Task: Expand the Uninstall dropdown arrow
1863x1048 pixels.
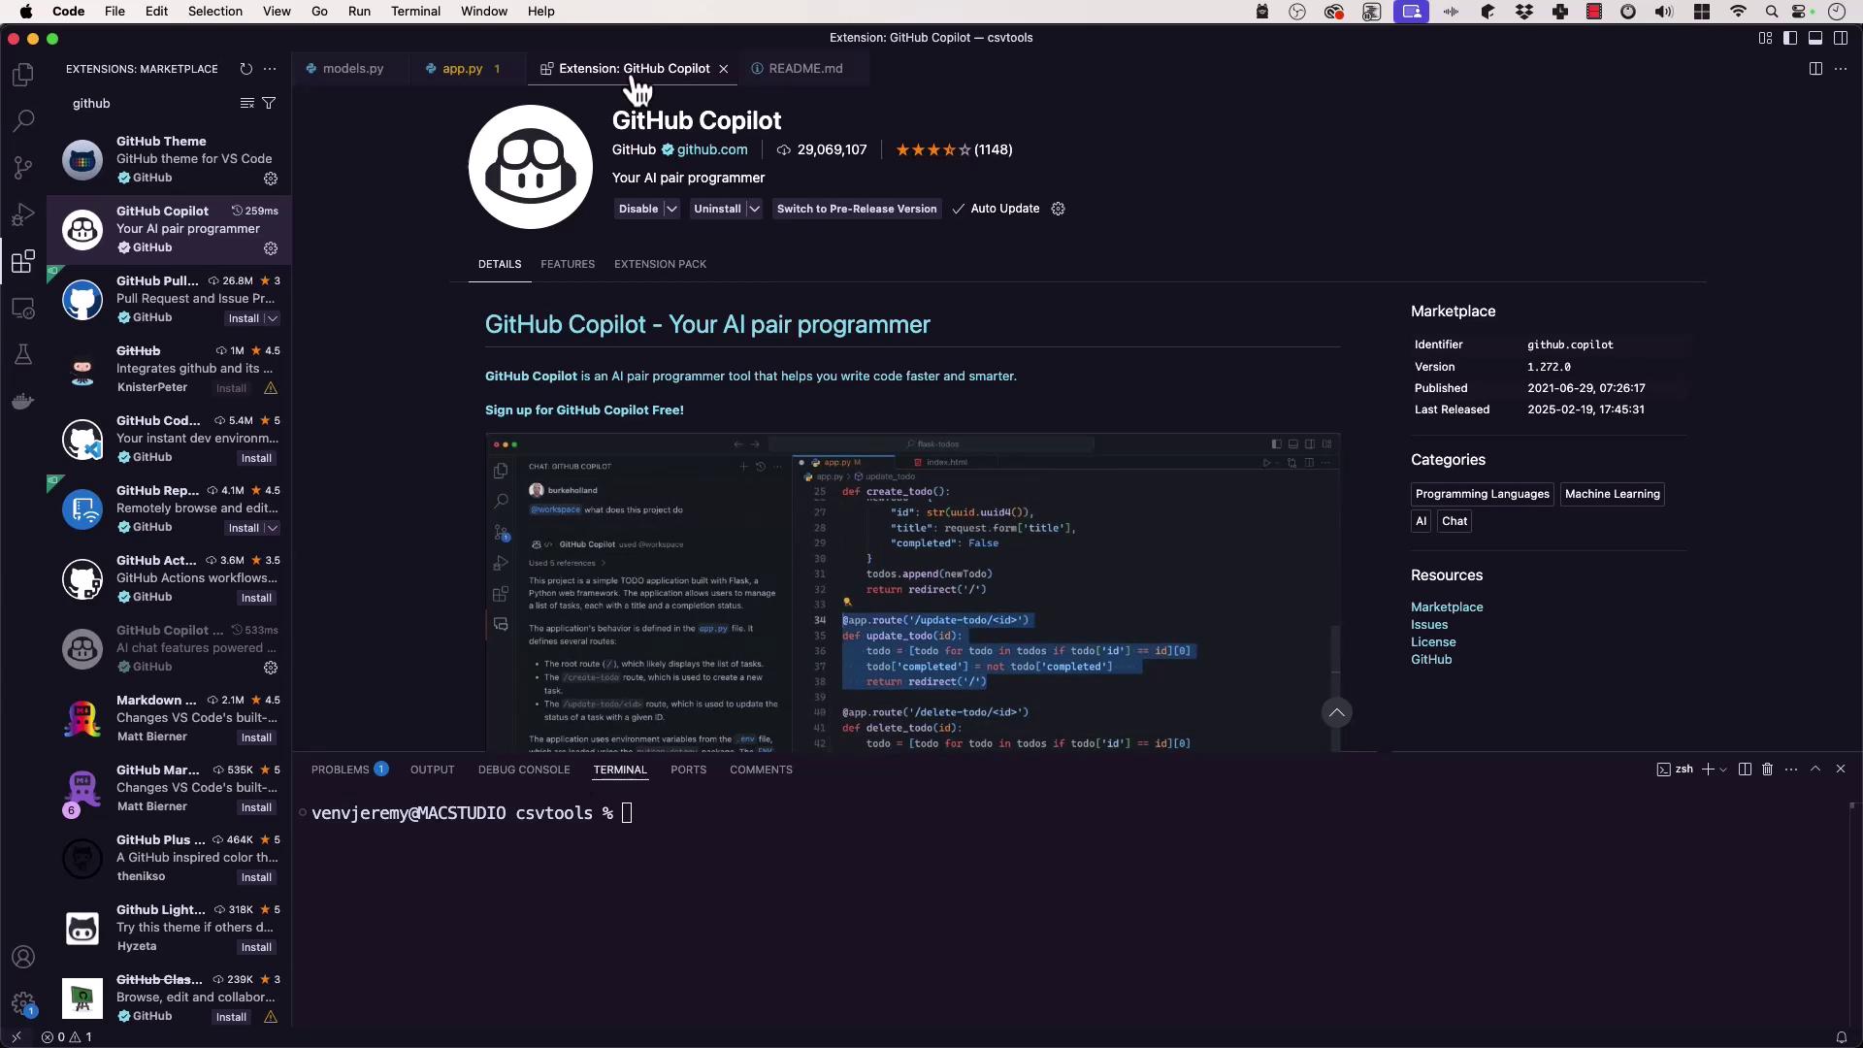Action: click(754, 209)
